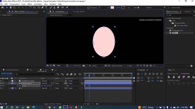This screenshot has width=195, height=109.
Task: Click the Draft 3D icon in timeline
Action: (63, 74)
